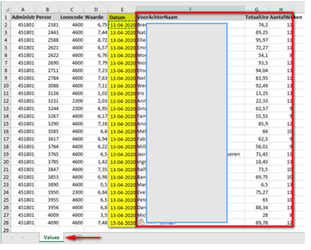
Task: Select Waarde cell 6,75
Action: tap(96, 25)
